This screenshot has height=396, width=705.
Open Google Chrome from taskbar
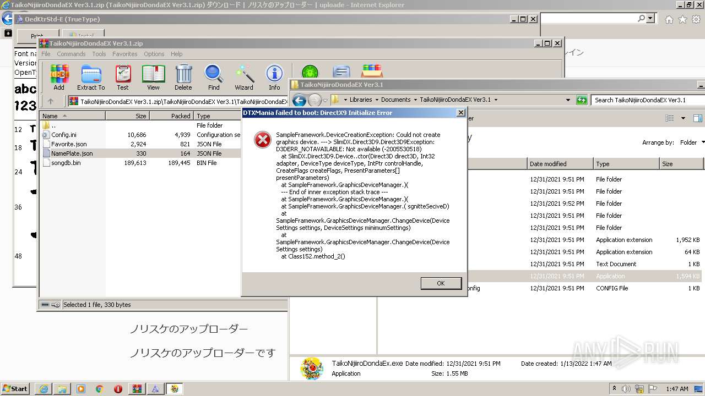(x=99, y=389)
